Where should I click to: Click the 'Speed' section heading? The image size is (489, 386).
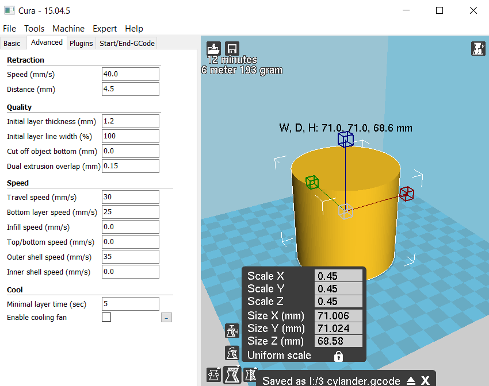click(18, 183)
